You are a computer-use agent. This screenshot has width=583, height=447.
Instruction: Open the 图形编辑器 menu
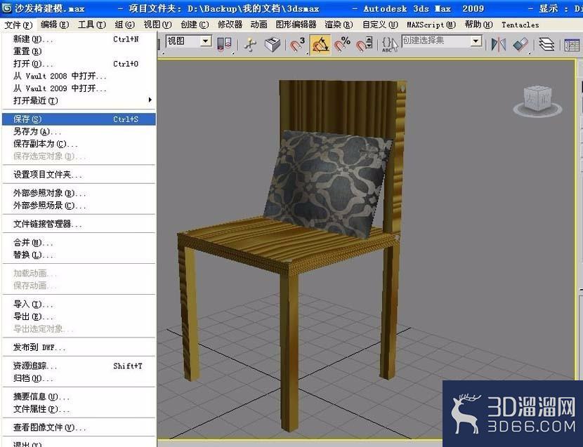tap(296, 25)
